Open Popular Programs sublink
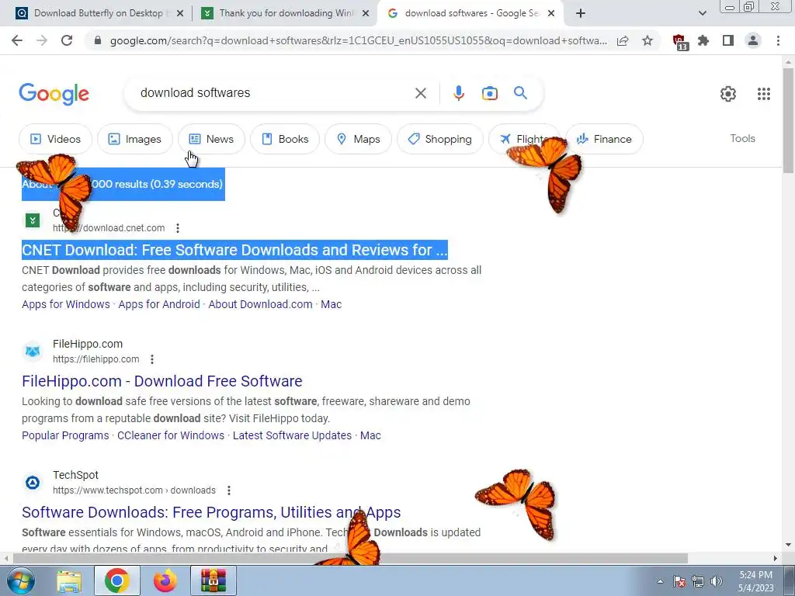The height and width of the screenshot is (596, 795). [x=65, y=435]
